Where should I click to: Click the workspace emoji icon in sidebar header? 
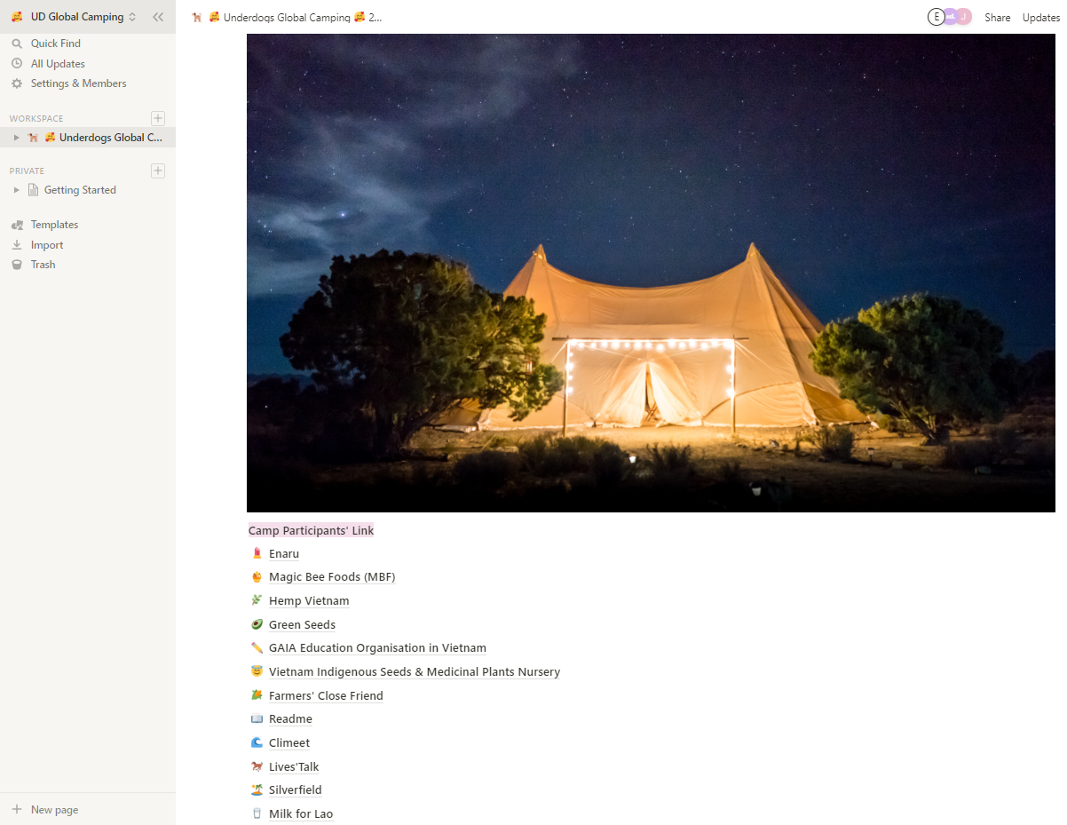[17, 17]
